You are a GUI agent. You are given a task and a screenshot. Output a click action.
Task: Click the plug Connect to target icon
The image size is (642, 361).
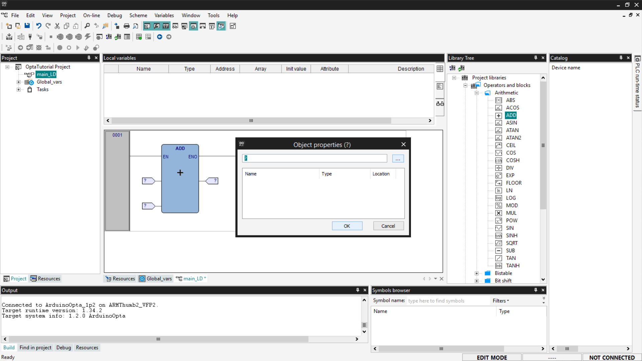[x=30, y=37]
